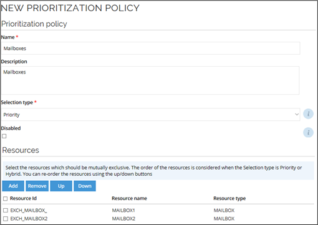
Task: Select the EXCH_MAILBOX_ resource id cell
Action: pos(29,211)
